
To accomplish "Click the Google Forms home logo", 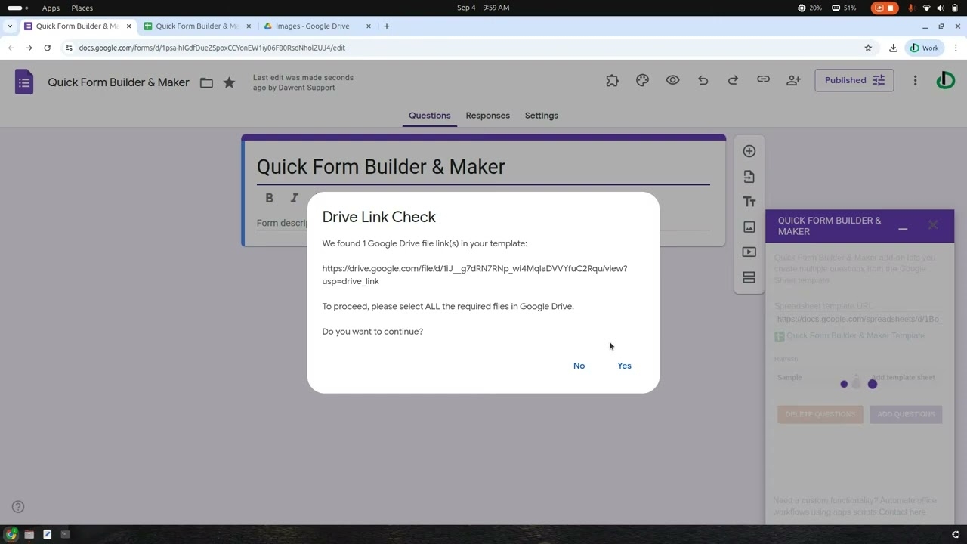I will (24, 82).
